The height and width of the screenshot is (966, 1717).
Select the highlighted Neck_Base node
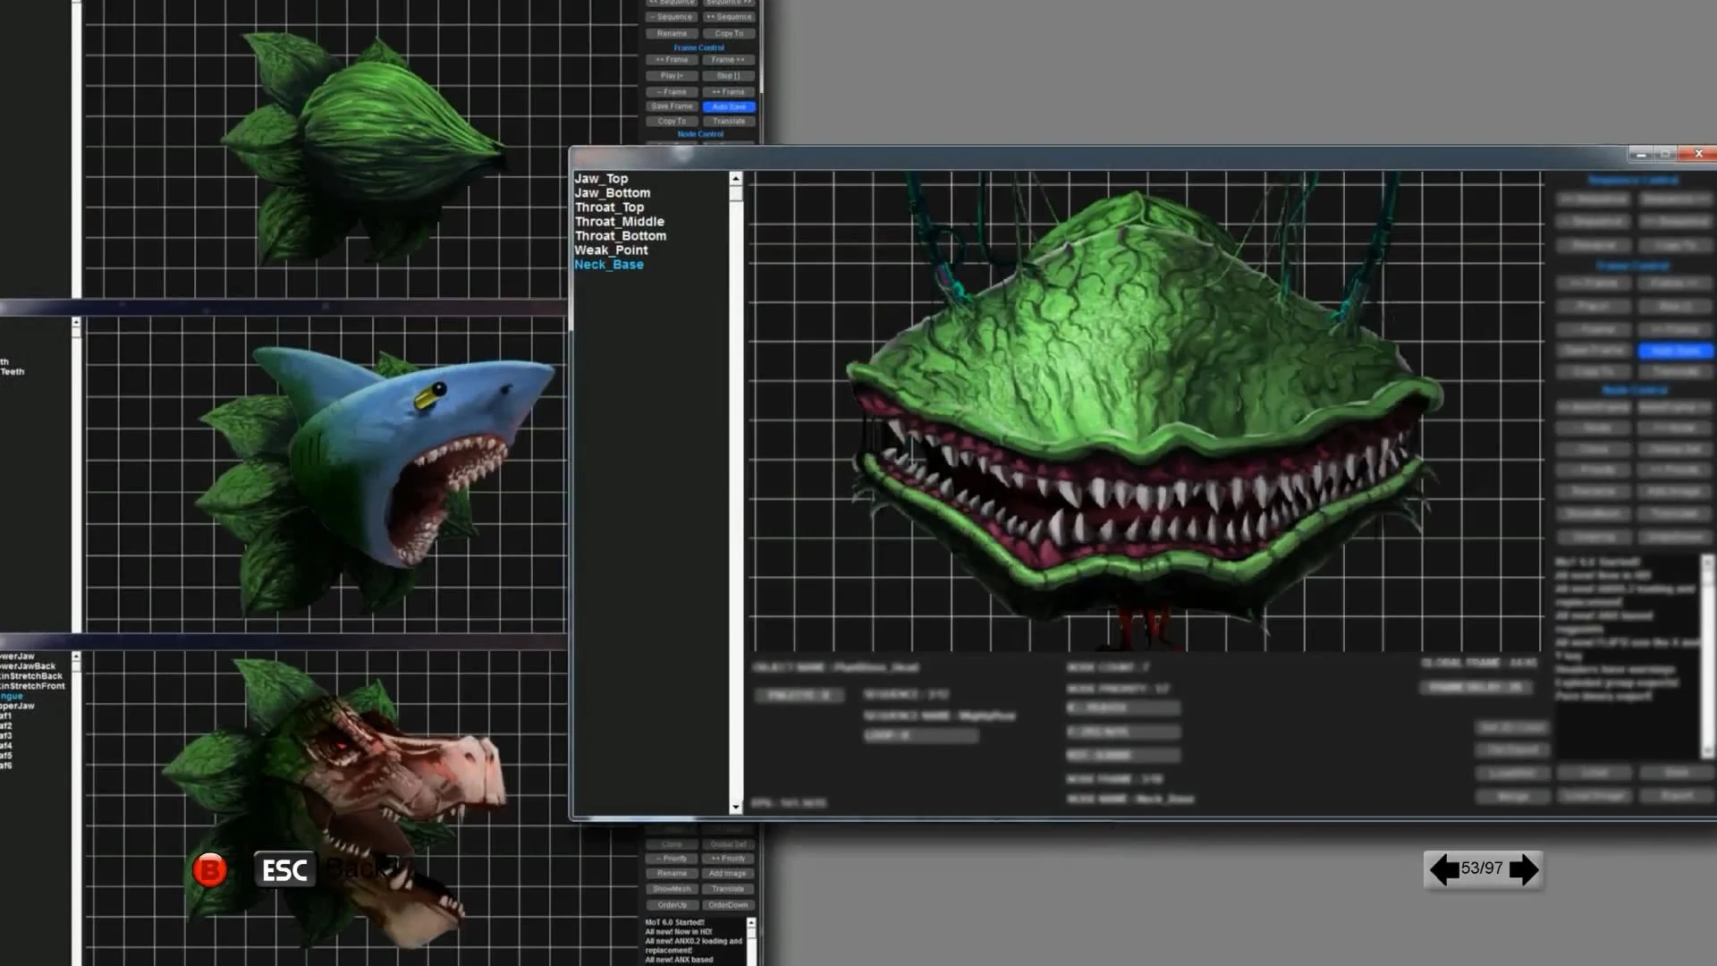click(609, 265)
